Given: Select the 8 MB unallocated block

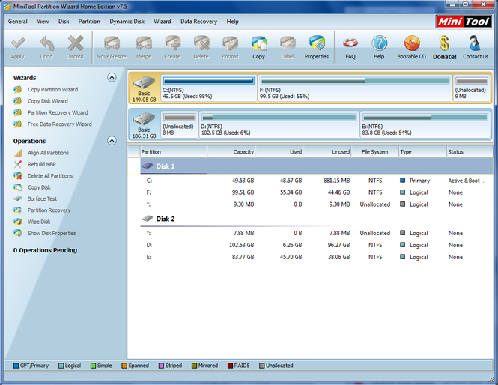Looking at the screenshot, I should pyautogui.click(x=180, y=124).
